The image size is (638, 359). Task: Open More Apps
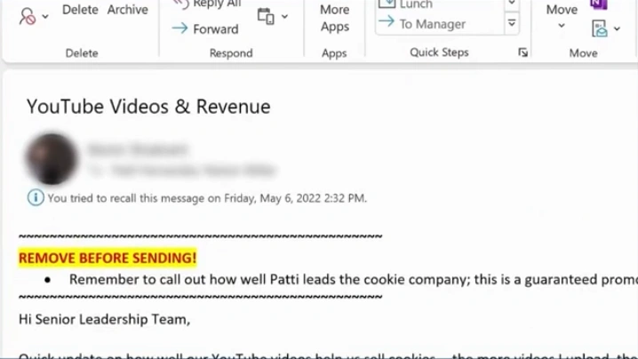[x=334, y=18]
